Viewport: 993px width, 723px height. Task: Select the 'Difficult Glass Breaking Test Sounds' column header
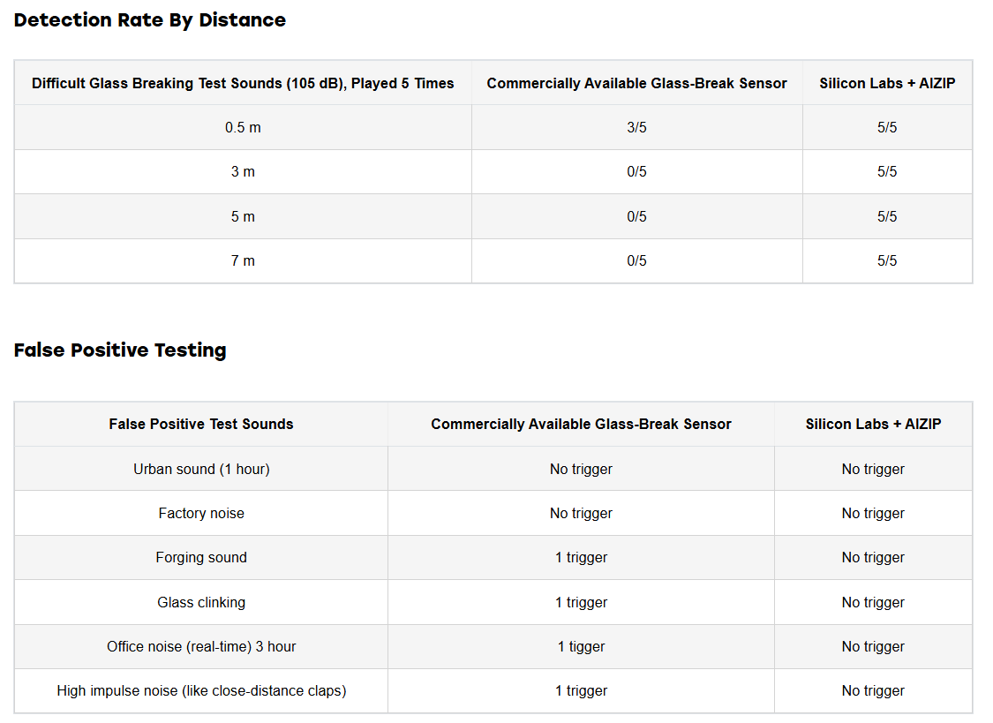tap(244, 84)
